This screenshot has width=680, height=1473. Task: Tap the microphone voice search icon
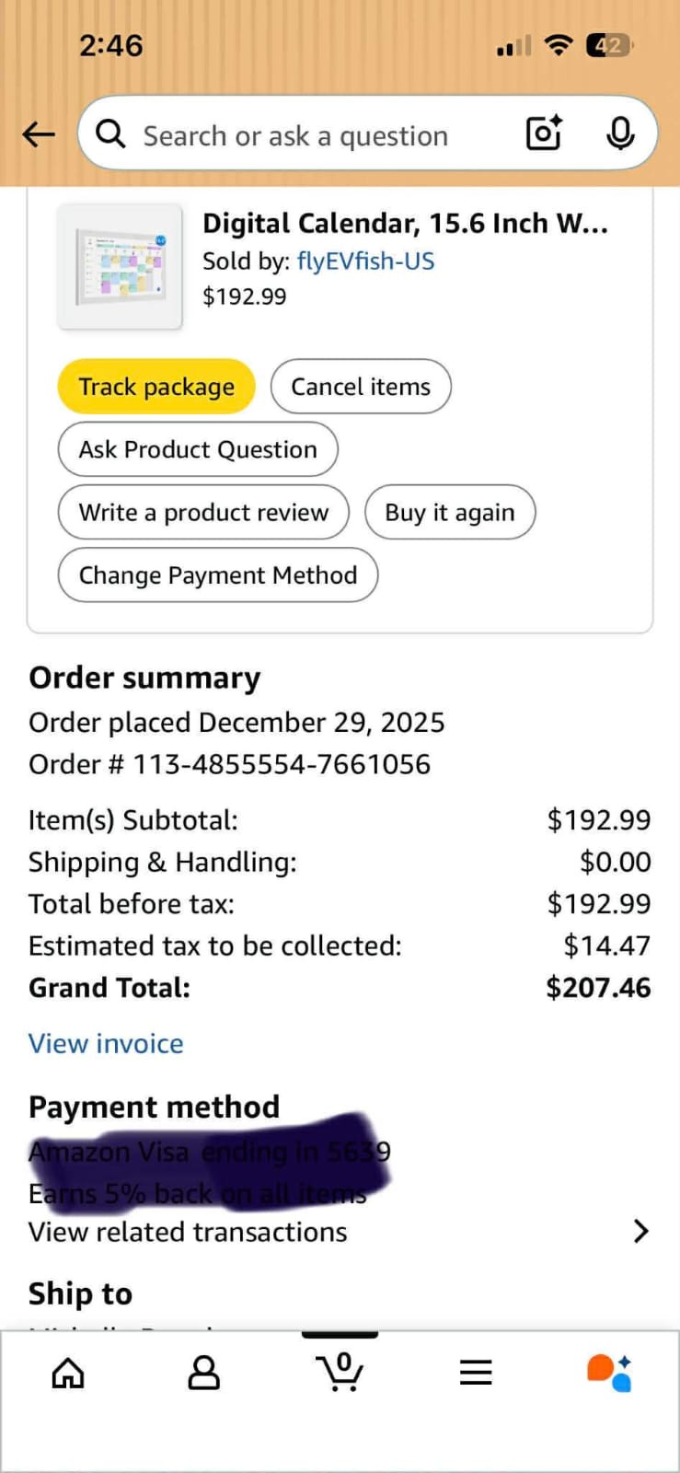click(620, 133)
